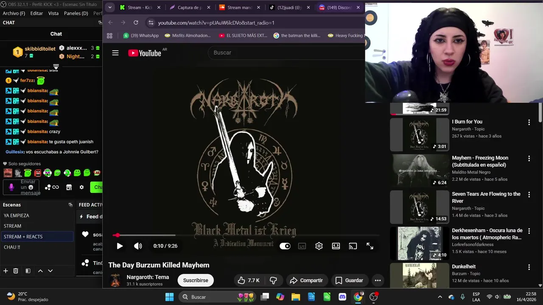Show hidden system tray icons
Screen dimensions: 543x305
[440, 297]
